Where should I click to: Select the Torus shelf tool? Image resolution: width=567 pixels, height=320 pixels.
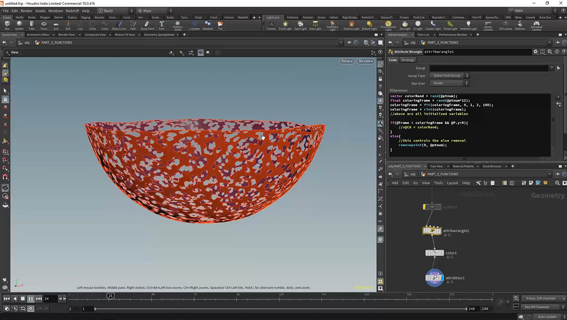pos(44,25)
